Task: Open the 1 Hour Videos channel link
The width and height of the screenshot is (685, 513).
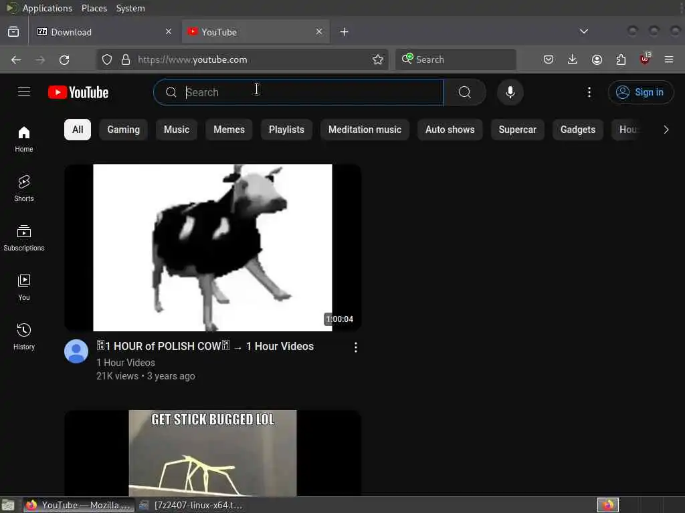Action: coord(126,363)
